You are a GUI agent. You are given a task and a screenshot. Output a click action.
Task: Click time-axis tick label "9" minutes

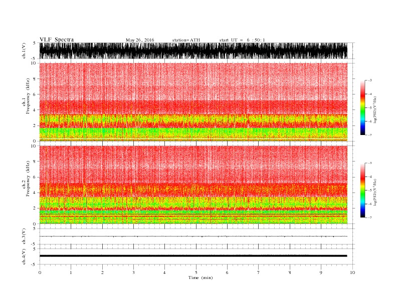pos(321,272)
